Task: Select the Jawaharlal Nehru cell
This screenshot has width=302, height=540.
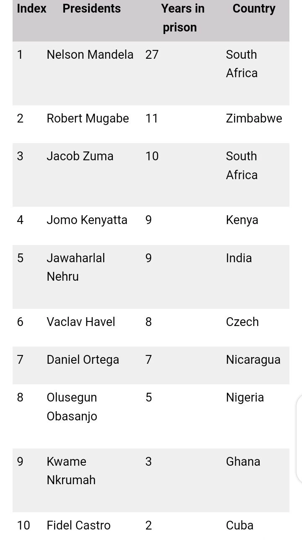Action: tap(75, 267)
